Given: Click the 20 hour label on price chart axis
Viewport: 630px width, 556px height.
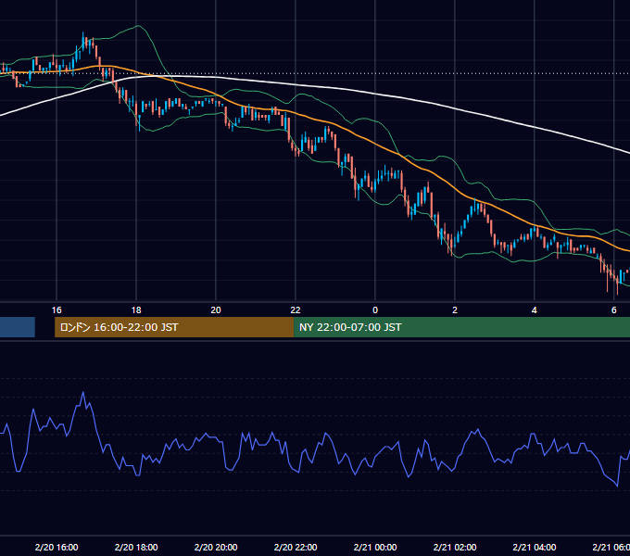Looking at the screenshot, I should [216, 310].
